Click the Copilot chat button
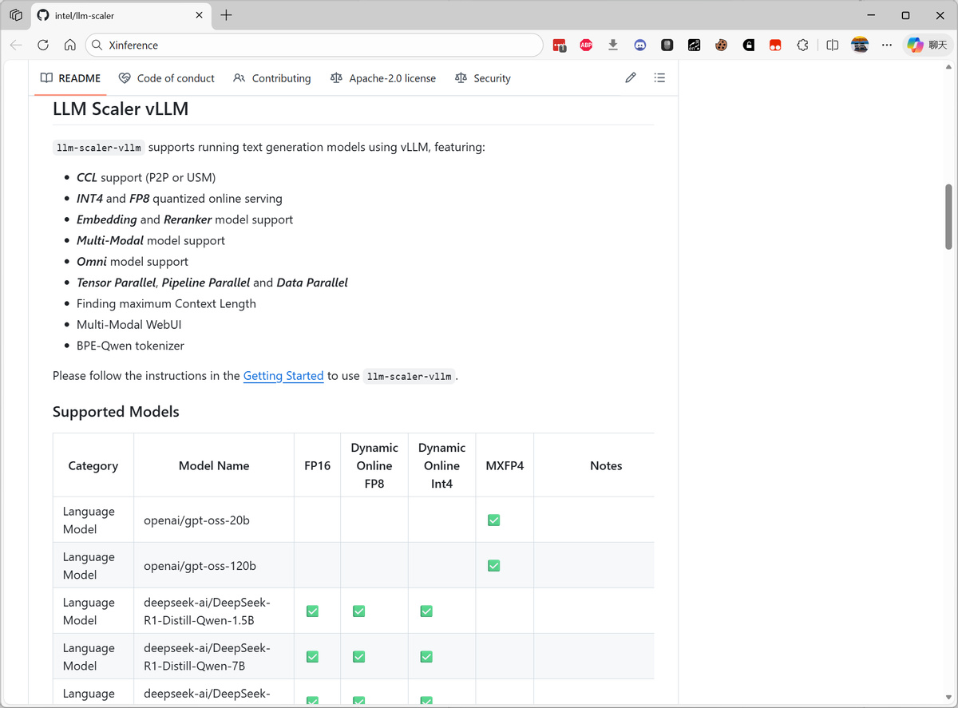The height and width of the screenshot is (708, 958). tap(927, 45)
